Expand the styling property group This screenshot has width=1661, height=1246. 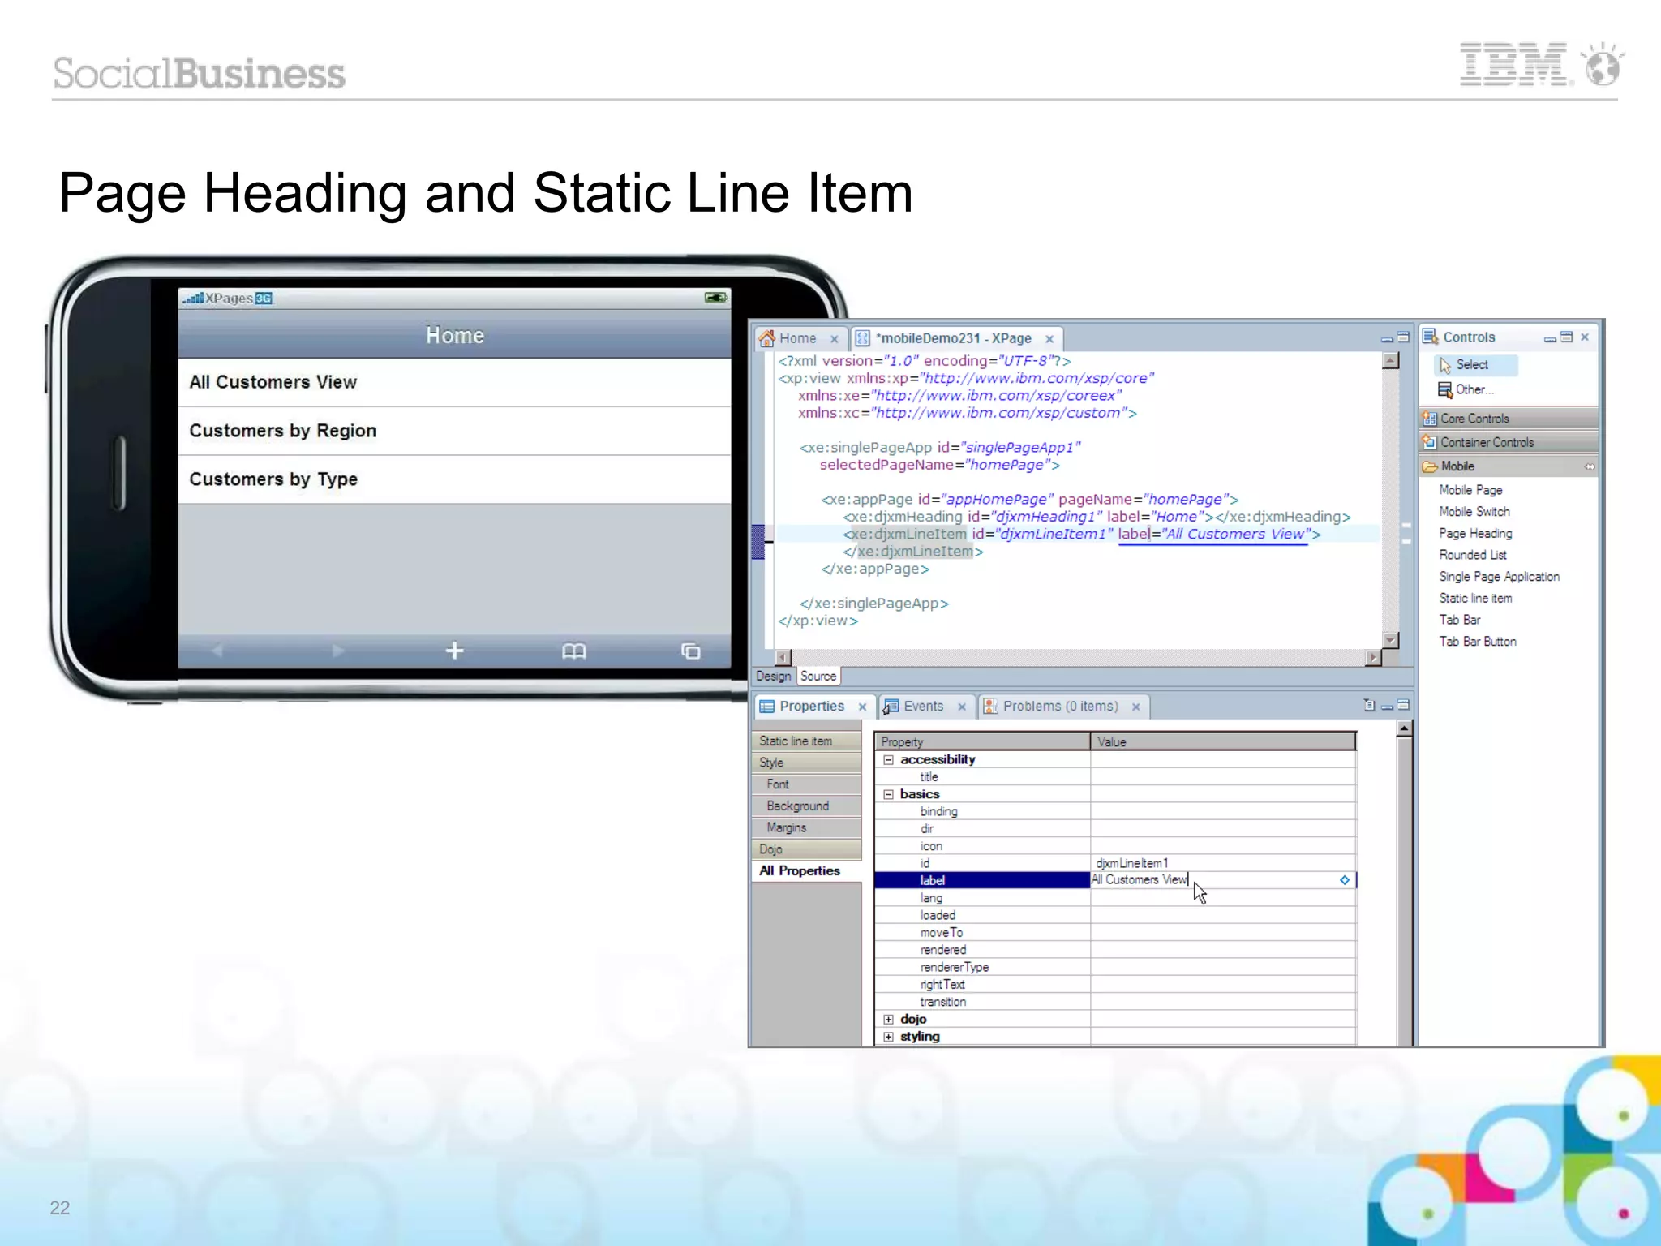[x=888, y=1037]
